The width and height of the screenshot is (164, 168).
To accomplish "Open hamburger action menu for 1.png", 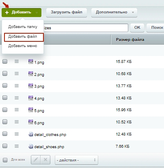I will click(17, 62).
